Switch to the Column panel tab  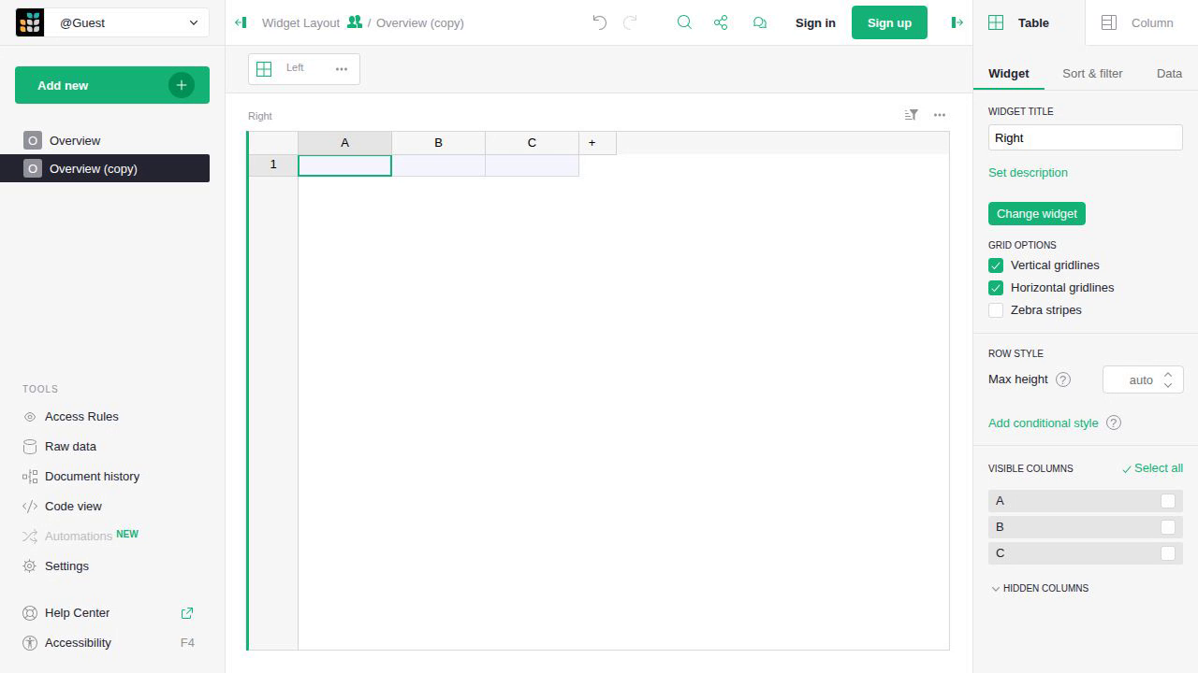(1141, 22)
